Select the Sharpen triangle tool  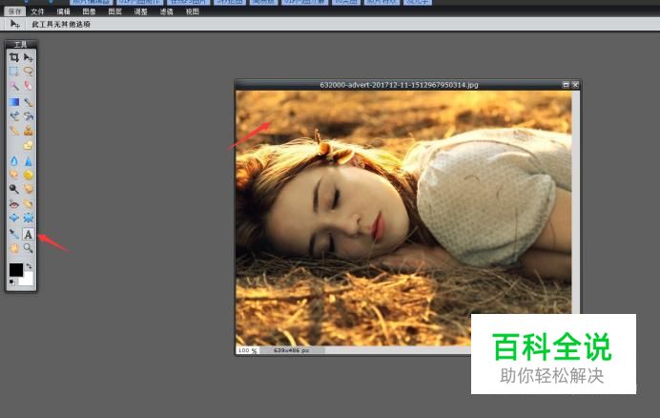[x=29, y=161]
